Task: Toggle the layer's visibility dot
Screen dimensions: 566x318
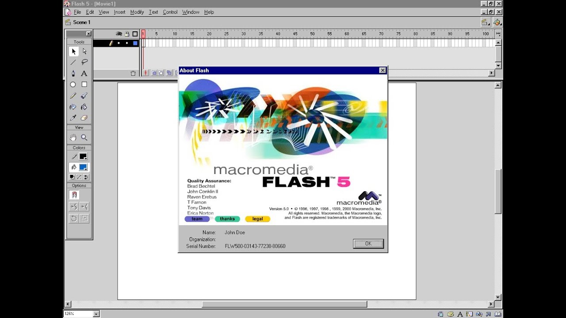Action: click(x=119, y=43)
